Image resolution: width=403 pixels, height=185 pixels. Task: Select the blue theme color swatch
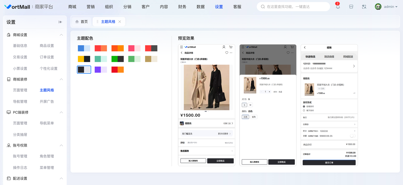click(x=84, y=48)
